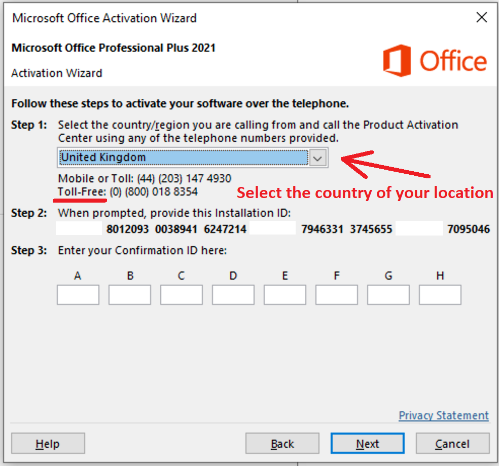Click the Installation ID group 8012093
The height and width of the screenshot is (466, 499).
point(128,229)
